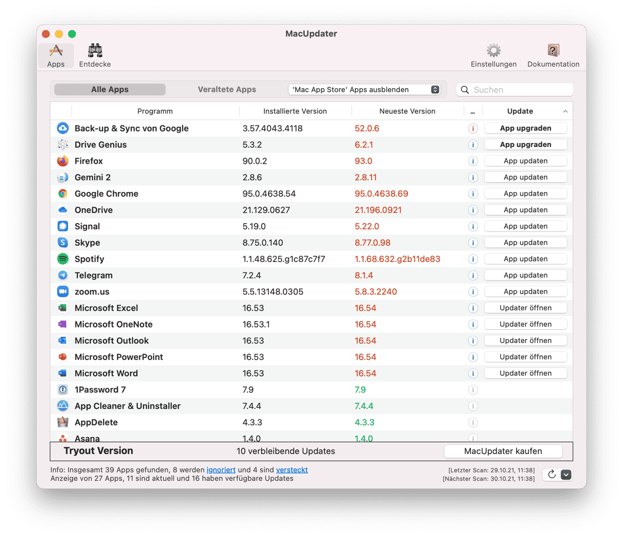623x537 pixels.
Task: Open the versteckt link
Action: (292, 470)
